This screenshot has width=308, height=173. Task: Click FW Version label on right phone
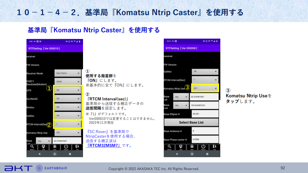(x=170, y=65)
